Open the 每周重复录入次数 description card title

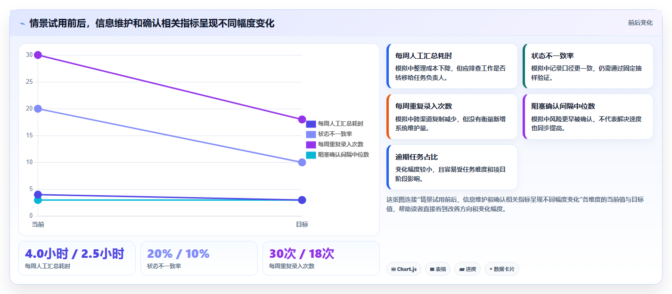(424, 106)
